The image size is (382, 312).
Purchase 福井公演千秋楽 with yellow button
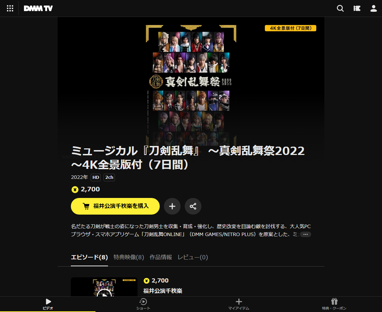tap(115, 206)
